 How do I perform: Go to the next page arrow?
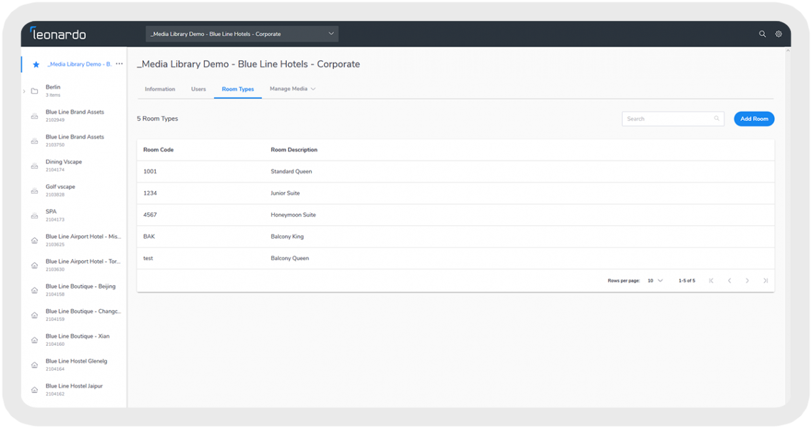click(x=747, y=280)
